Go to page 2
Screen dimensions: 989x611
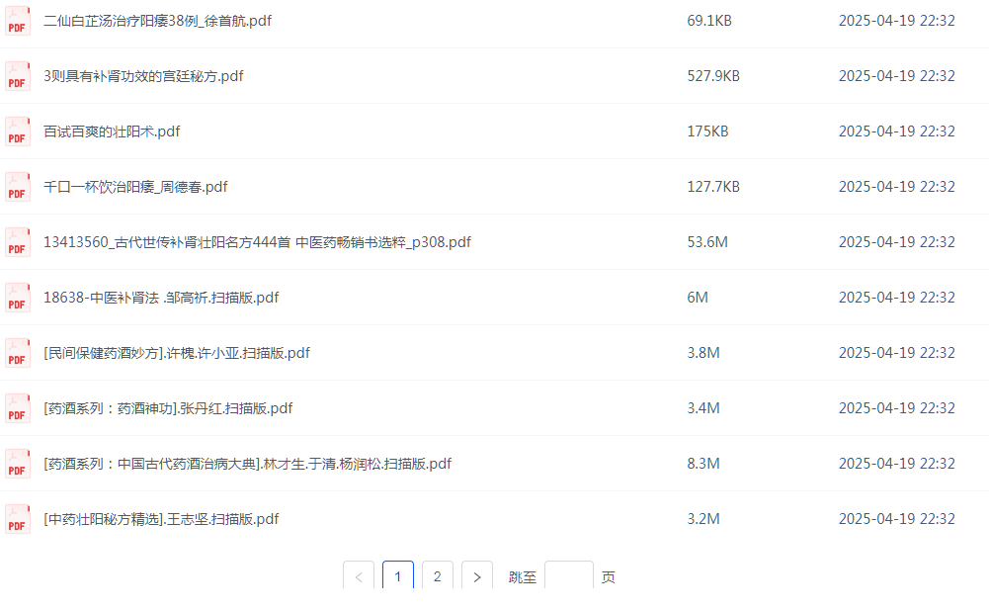437,576
